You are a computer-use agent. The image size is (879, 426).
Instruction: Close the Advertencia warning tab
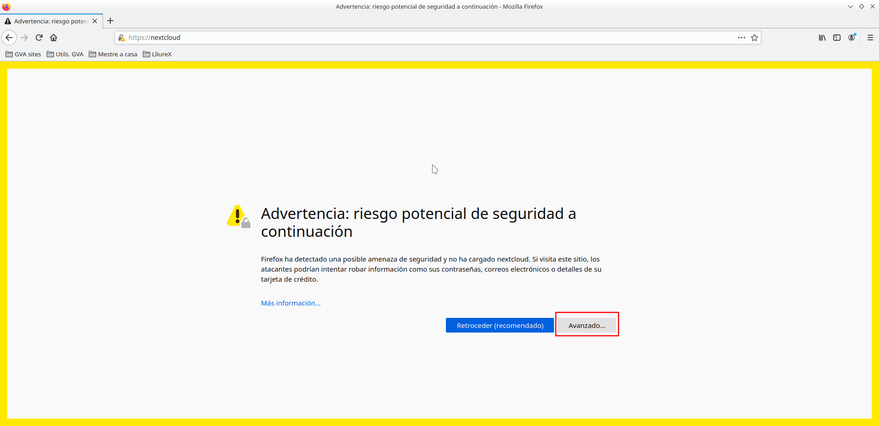pos(95,21)
